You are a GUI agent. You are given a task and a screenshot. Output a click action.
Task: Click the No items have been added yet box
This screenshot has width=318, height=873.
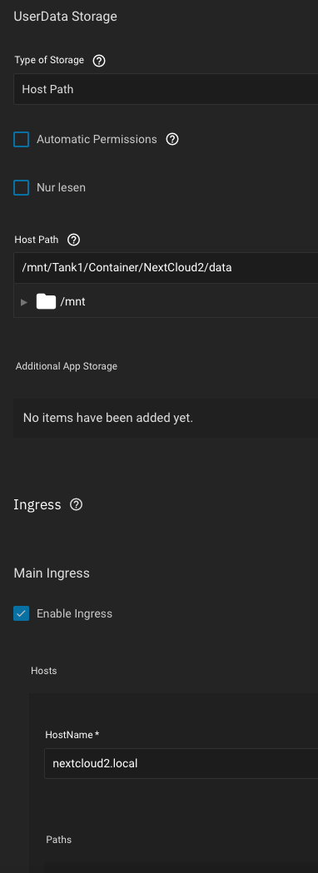click(x=166, y=418)
